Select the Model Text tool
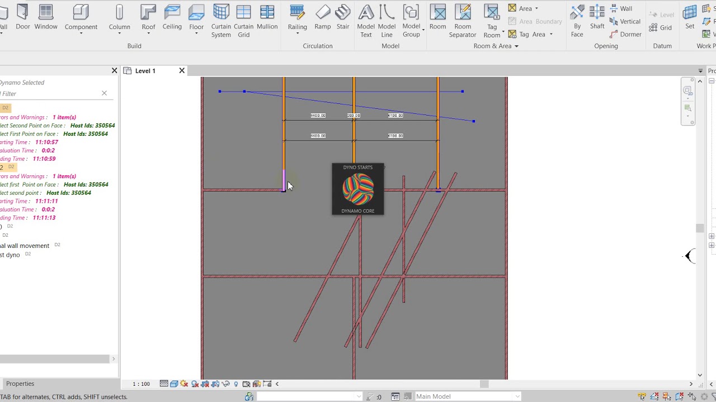 point(366,21)
